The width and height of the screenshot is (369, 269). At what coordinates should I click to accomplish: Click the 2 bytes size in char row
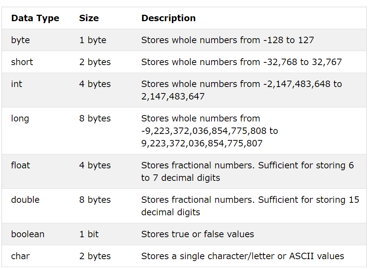[95, 256]
